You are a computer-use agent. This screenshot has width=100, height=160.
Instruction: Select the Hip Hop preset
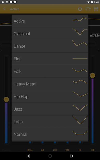pyautogui.click(x=50, y=96)
